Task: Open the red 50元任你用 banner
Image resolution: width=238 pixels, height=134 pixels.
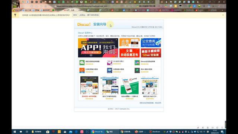Action: 151,53
